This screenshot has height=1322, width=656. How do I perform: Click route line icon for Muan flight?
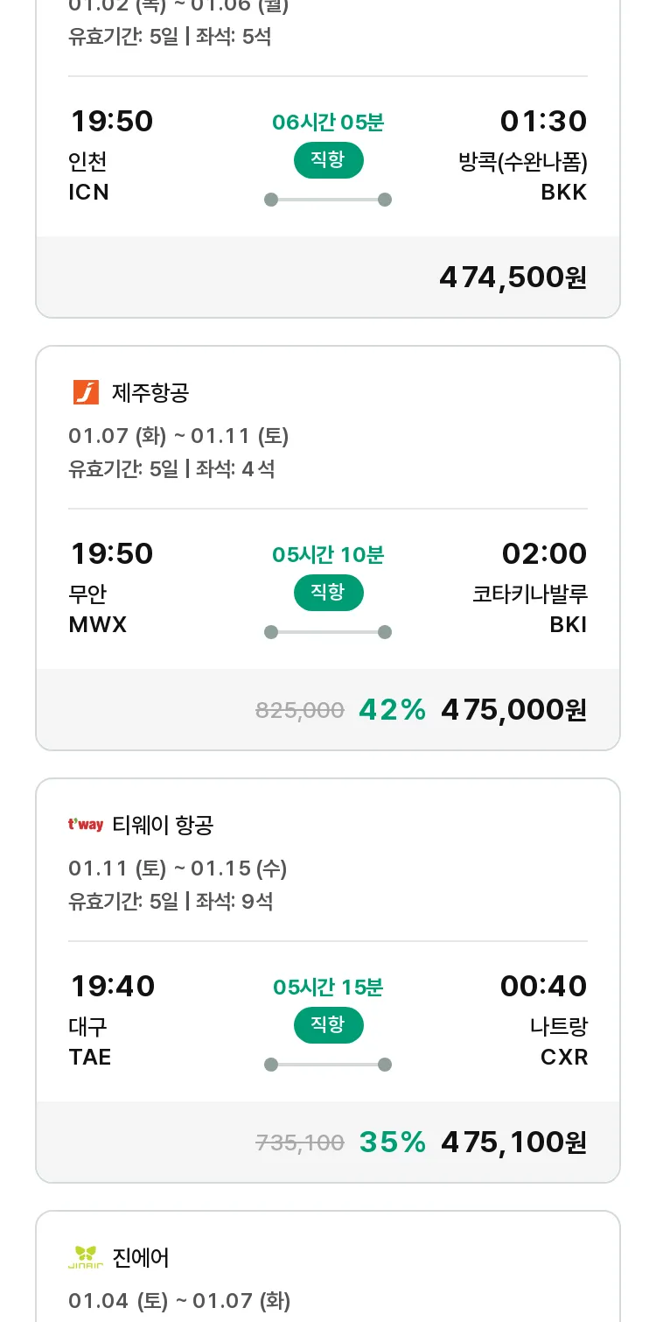tap(328, 632)
